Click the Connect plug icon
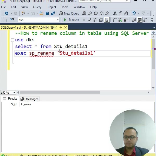Viewport: 156px width, 156px height. pos(6,20)
